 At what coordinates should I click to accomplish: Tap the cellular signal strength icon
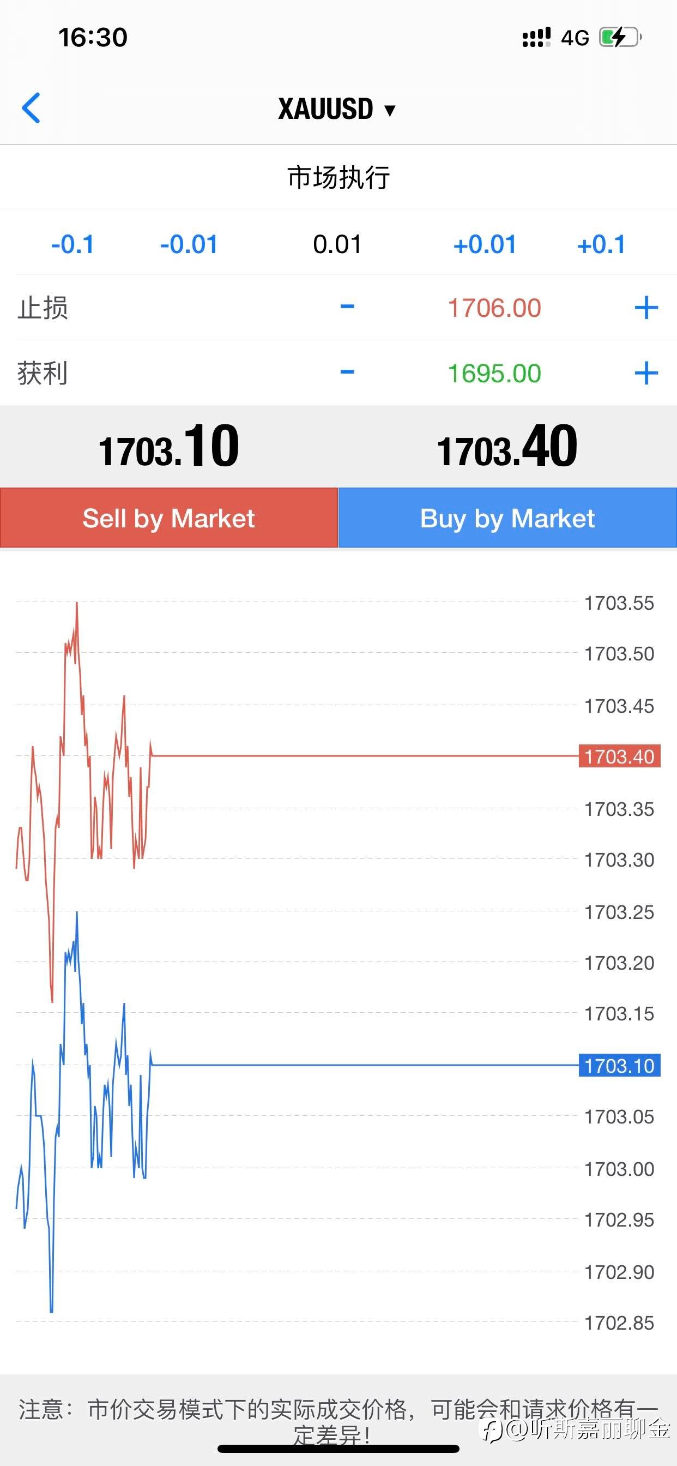click(536, 38)
